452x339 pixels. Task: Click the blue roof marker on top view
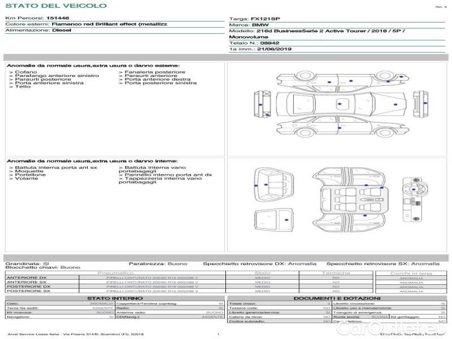340,104
